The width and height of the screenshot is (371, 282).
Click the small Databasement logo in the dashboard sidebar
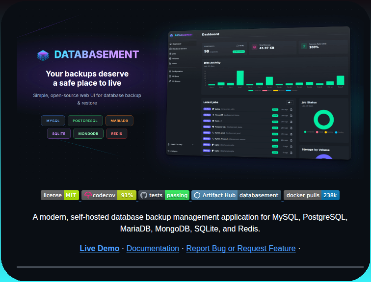[172, 36]
